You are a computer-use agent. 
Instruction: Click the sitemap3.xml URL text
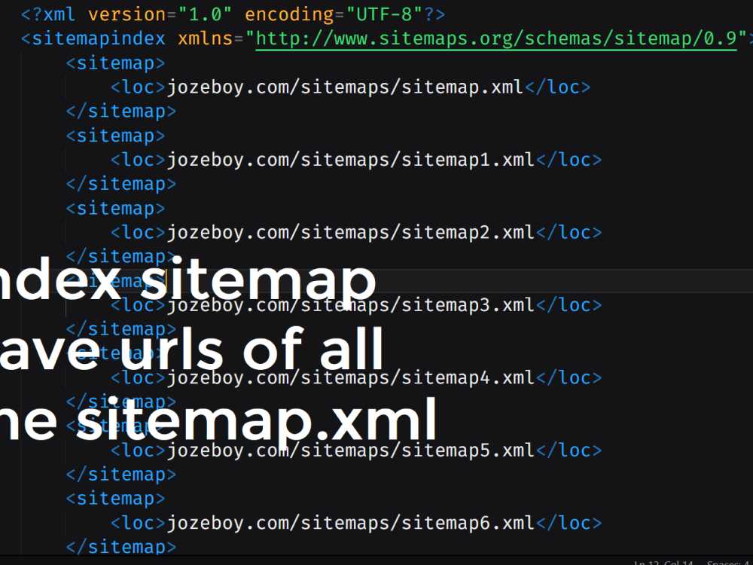point(350,304)
